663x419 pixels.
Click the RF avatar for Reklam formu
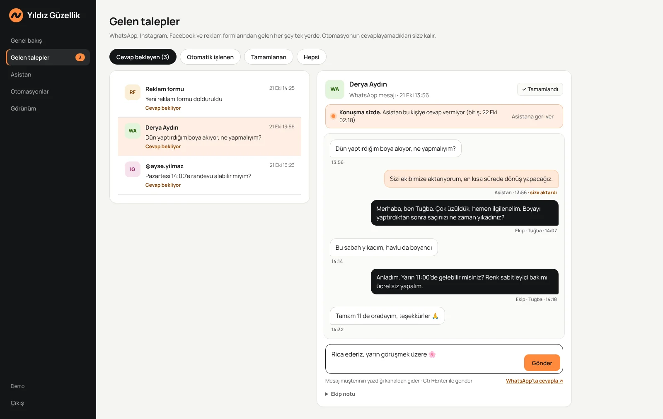pyautogui.click(x=133, y=92)
